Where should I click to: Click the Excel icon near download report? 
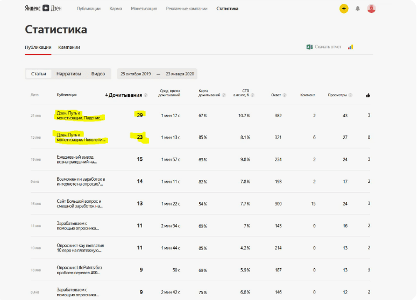(309, 47)
